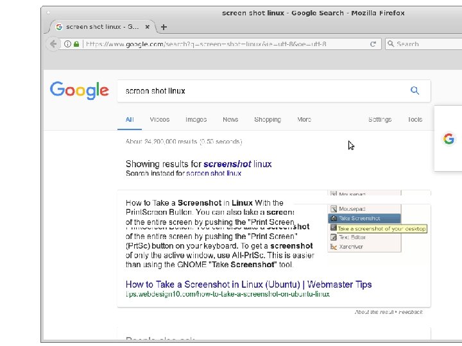Select the All results tab
The image size is (462, 346).
[x=130, y=119]
